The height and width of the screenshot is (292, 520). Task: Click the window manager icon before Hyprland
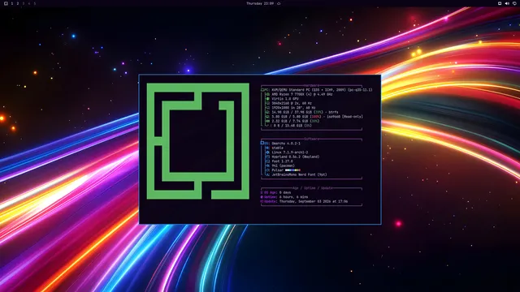(x=267, y=157)
